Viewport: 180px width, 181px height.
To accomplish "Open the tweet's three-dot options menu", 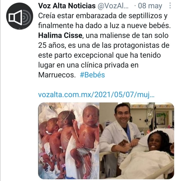I will tap(170, 5).
